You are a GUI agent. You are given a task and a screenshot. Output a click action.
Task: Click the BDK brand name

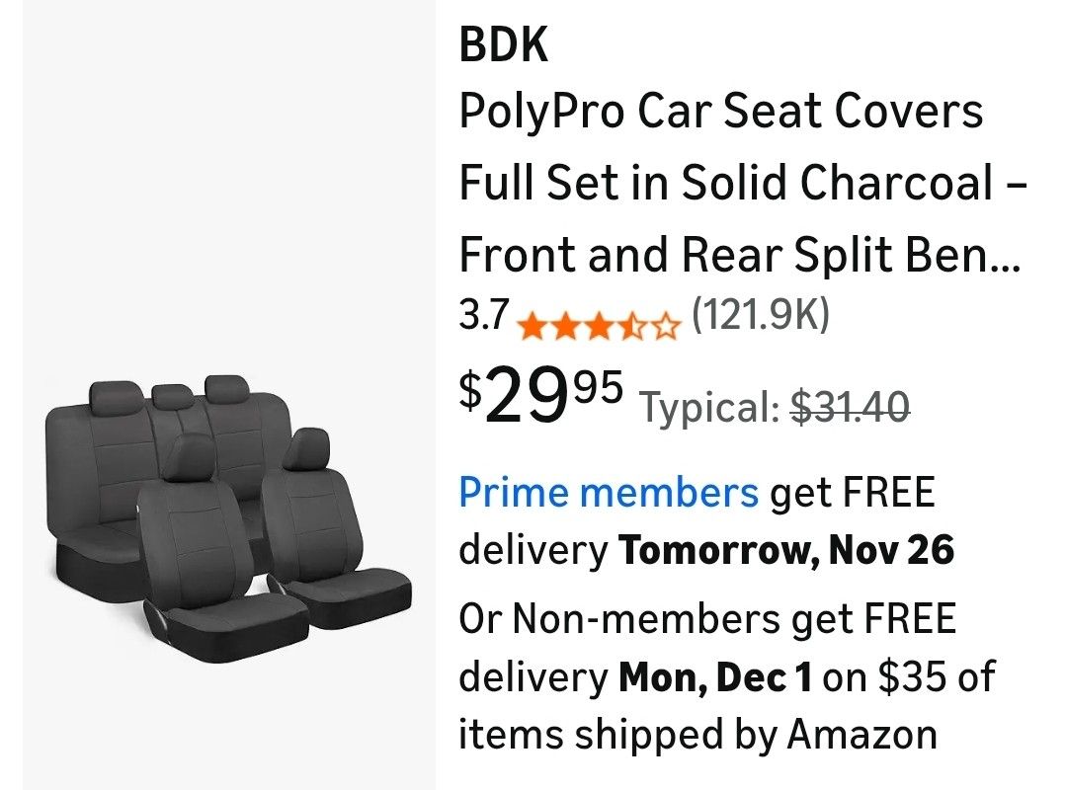click(503, 44)
